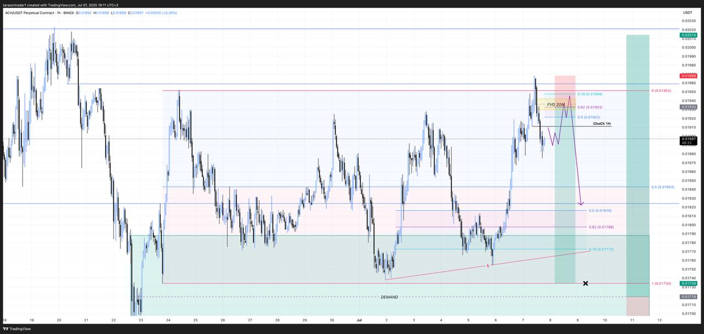Click the 0.01700 price axis label
Viewport: 704px width, 334px height.
[x=689, y=314]
